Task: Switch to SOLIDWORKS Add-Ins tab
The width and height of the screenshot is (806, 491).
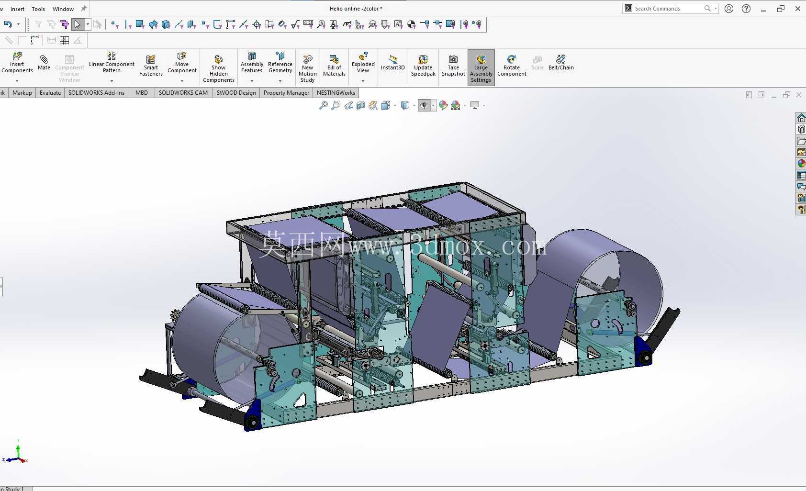Action: pyautogui.click(x=96, y=93)
